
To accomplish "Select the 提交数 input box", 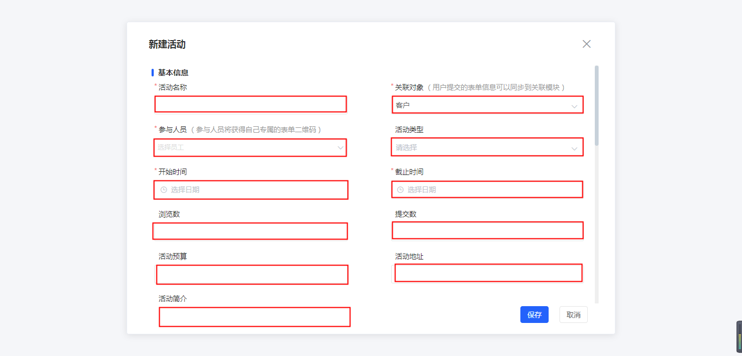I will pos(487,231).
